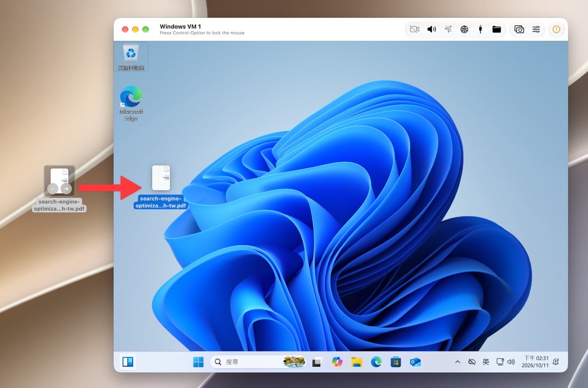The width and height of the screenshot is (588, 388).
Task: Open network status in system tray
Action: pyautogui.click(x=500, y=362)
